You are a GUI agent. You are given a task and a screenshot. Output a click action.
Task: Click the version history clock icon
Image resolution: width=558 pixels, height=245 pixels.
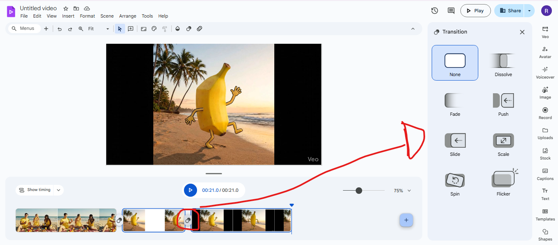(x=435, y=11)
